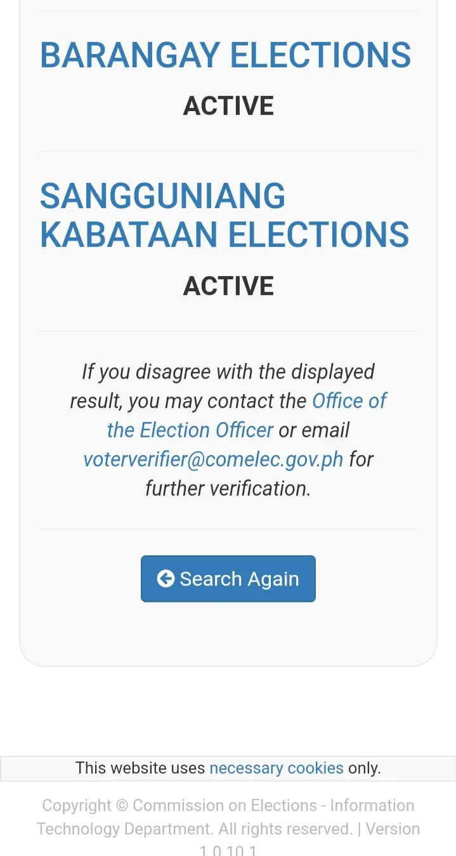Open the Office of the Election Officer link
The height and width of the screenshot is (856, 456).
(x=247, y=416)
